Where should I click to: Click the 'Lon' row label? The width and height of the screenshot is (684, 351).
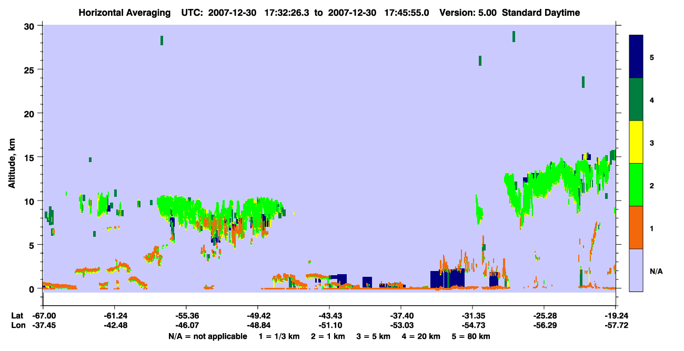coord(17,325)
